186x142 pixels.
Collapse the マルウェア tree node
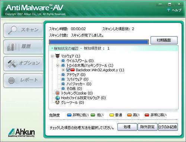(52, 56)
